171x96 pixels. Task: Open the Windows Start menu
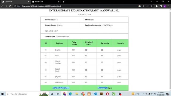[x=2, y=94]
